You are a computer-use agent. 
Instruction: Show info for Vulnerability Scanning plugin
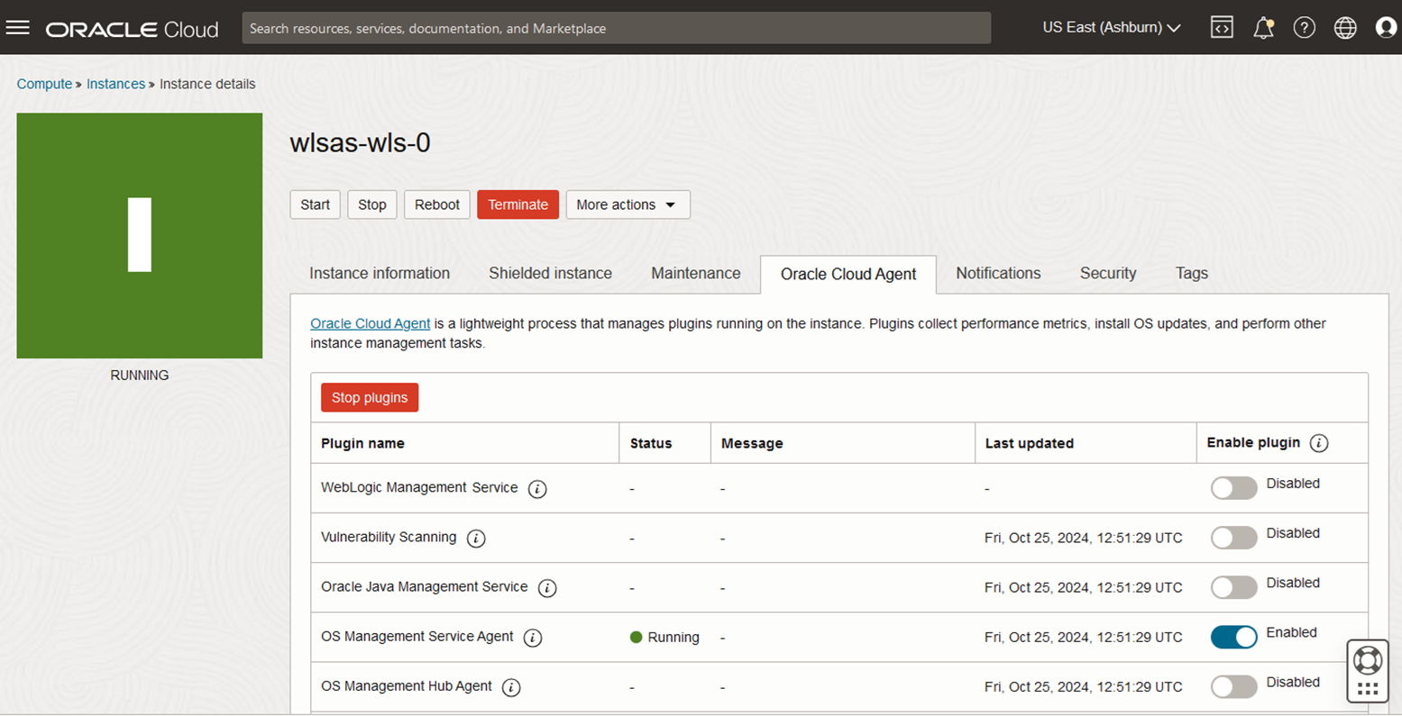click(476, 539)
